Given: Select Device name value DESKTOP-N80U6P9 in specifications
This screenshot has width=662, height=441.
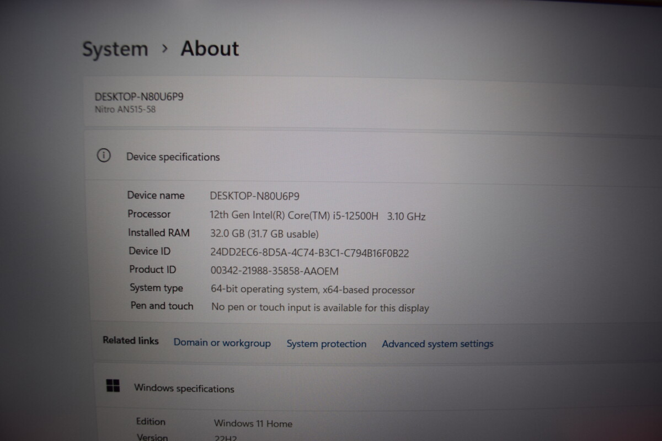Looking at the screenshot, I should click(x=255, y=196).
